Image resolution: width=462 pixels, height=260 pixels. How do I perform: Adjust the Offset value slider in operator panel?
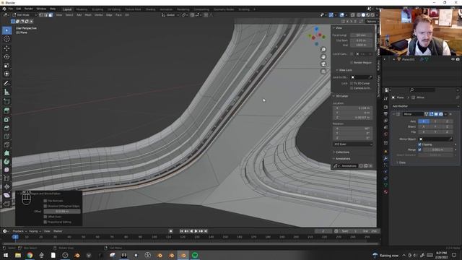62,212
